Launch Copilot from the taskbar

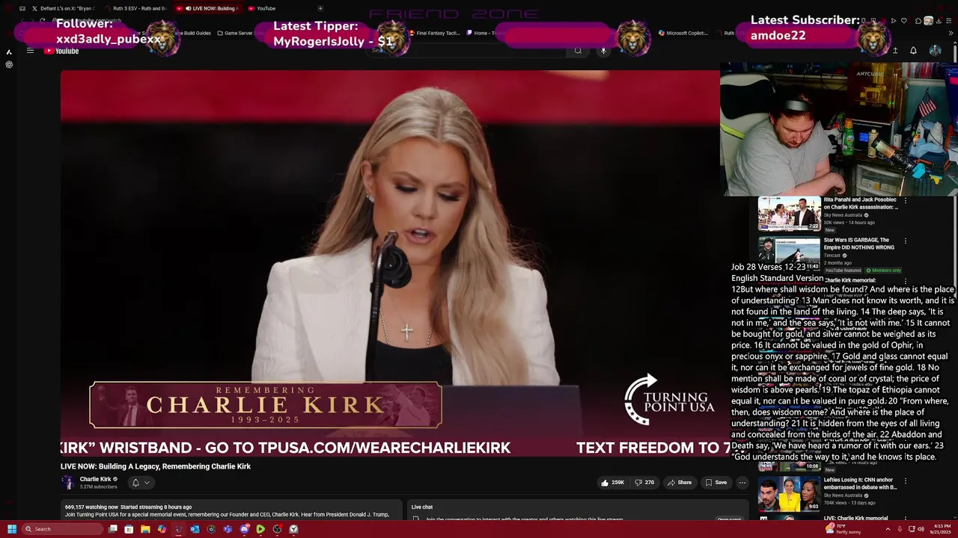point(162,529)
